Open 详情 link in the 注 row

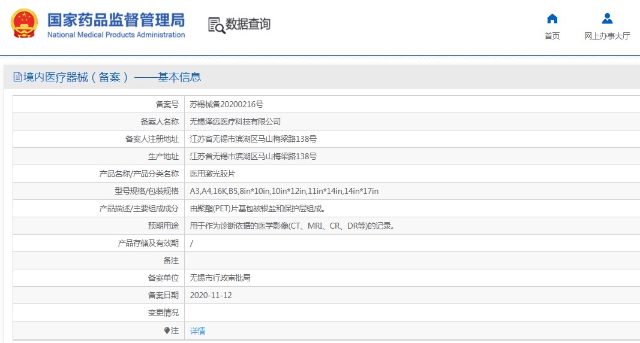tap(197, 331)
